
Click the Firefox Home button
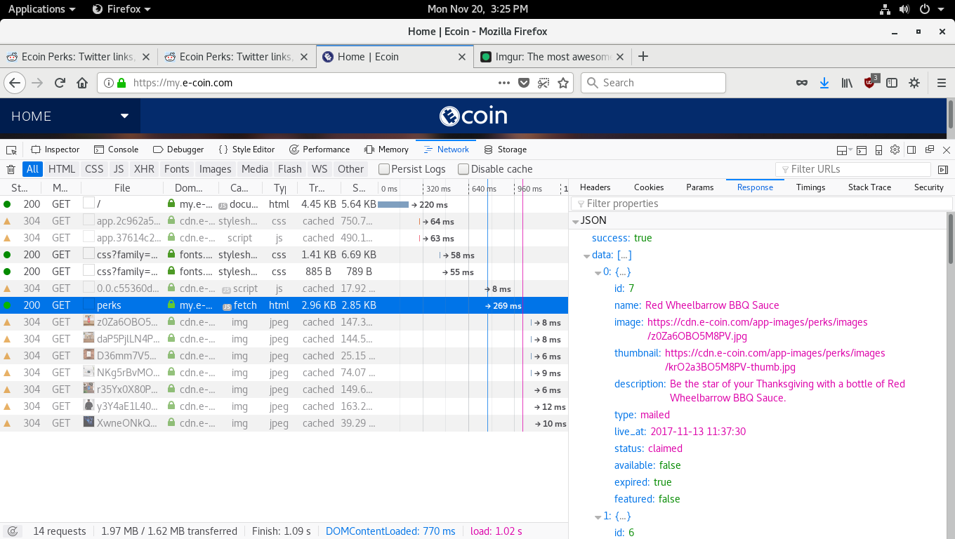(83, 82)
